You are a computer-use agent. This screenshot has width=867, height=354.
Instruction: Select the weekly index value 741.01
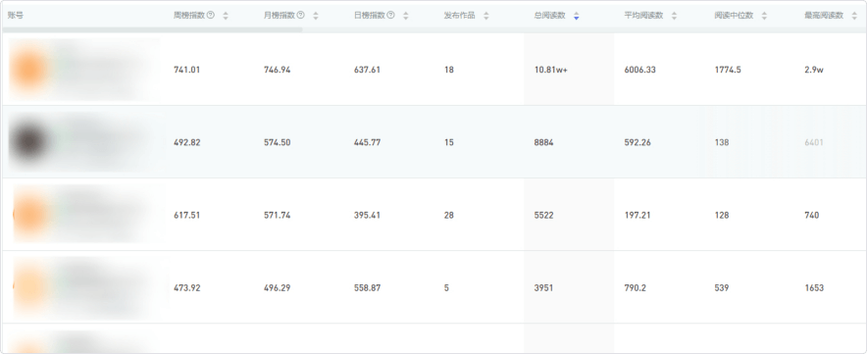pos(187,70)
